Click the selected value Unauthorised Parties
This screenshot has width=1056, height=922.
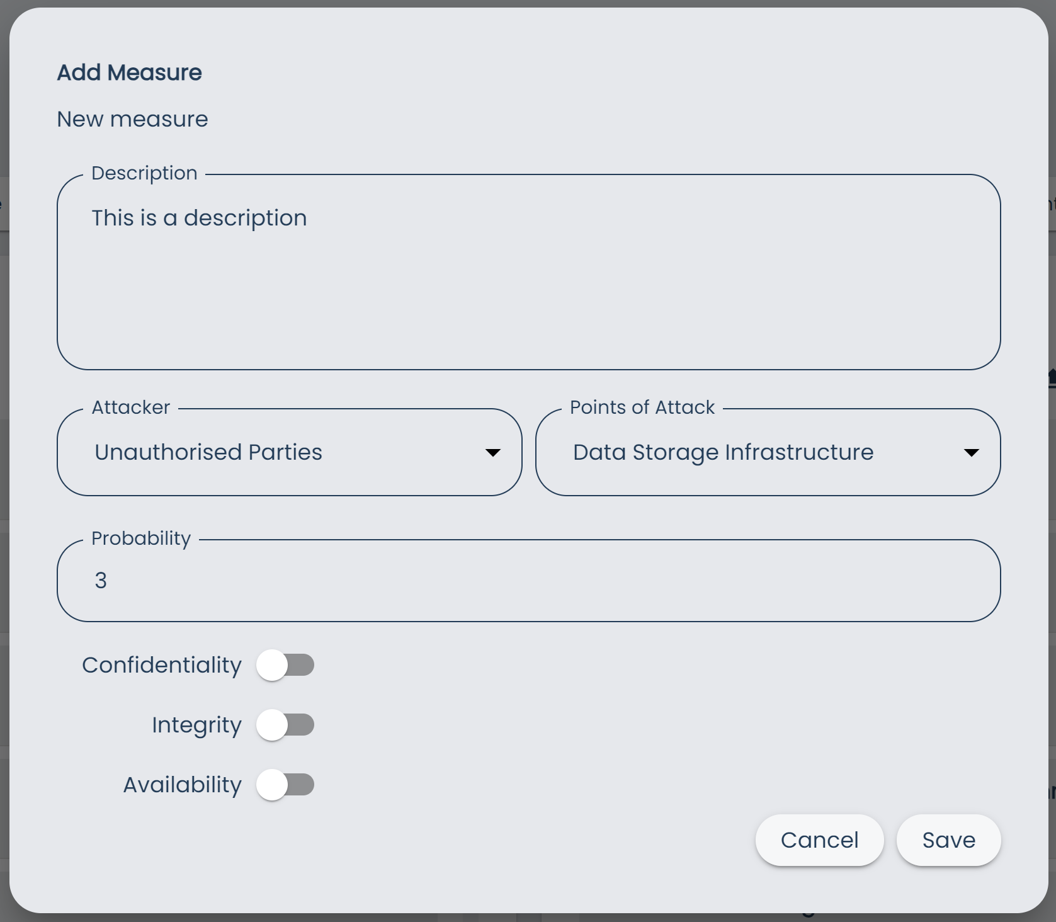[208, 452]
